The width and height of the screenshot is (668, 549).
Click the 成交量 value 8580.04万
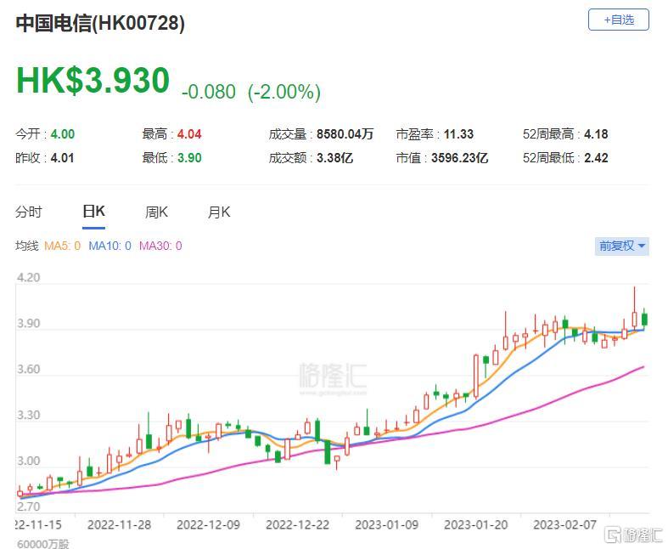tap(345, 134)
